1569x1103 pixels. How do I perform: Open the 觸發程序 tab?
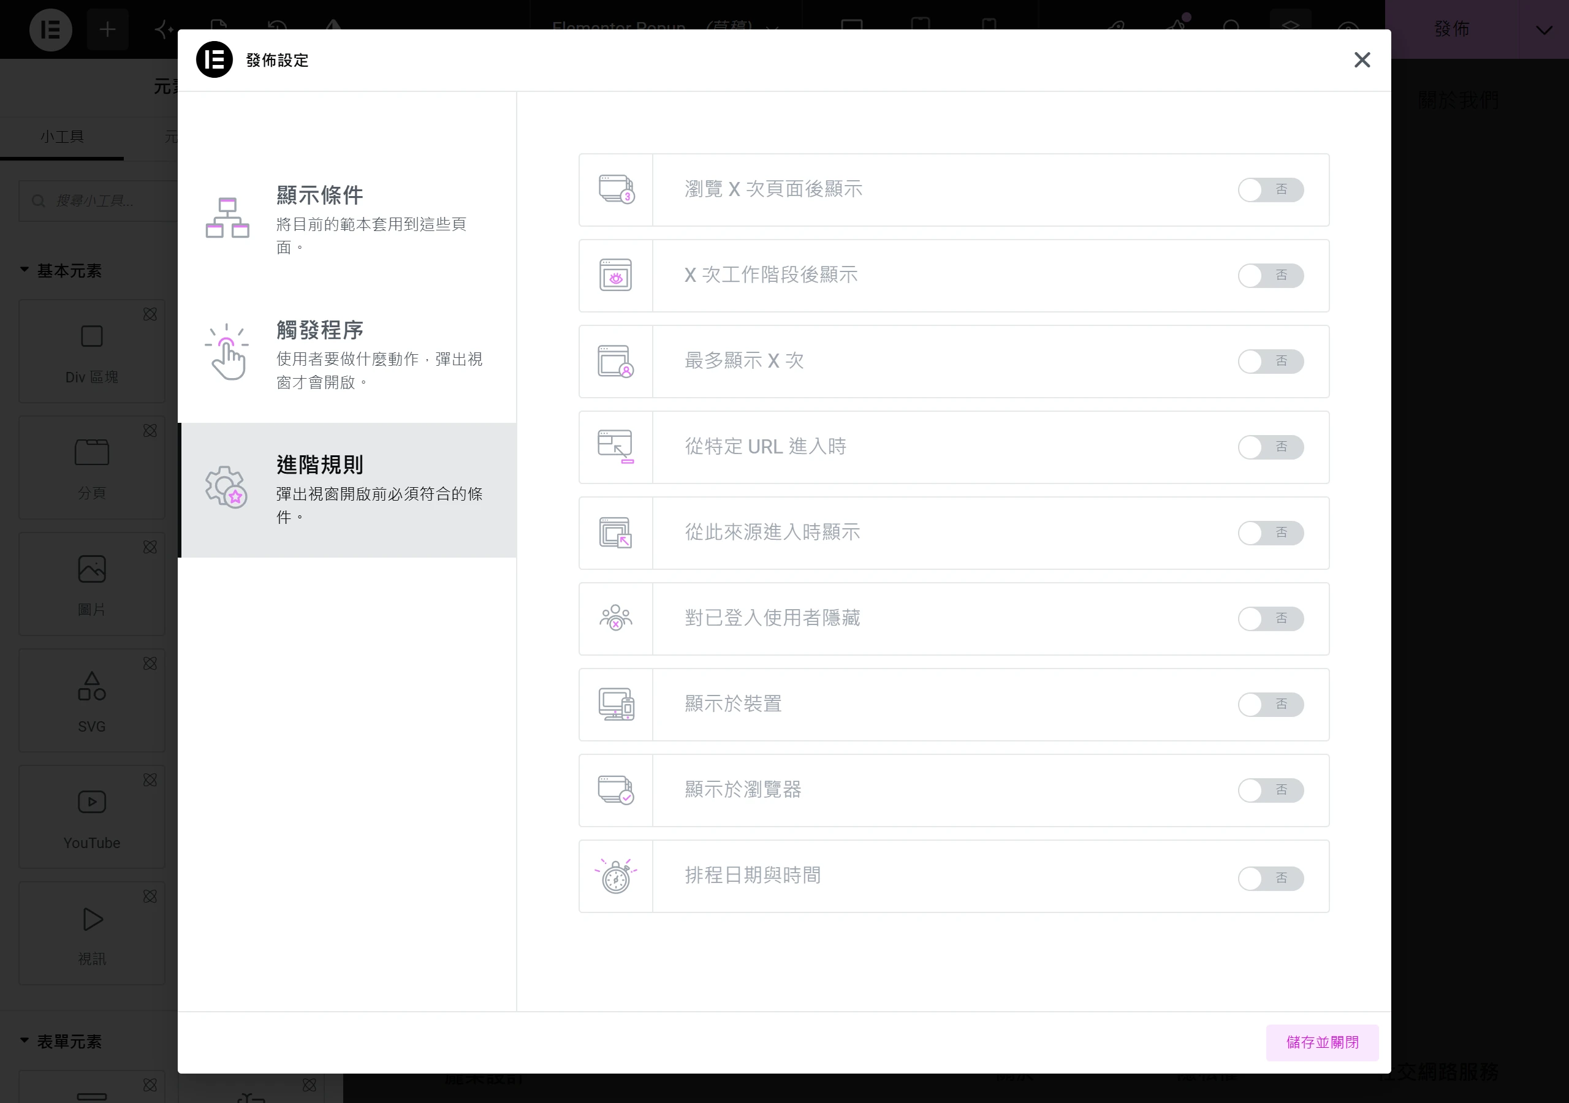point(347,355)
